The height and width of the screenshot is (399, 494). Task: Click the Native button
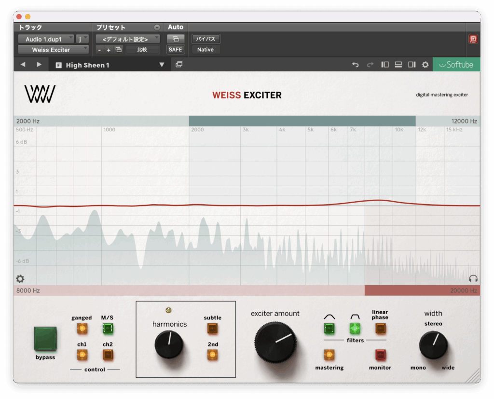coord(206,50)
